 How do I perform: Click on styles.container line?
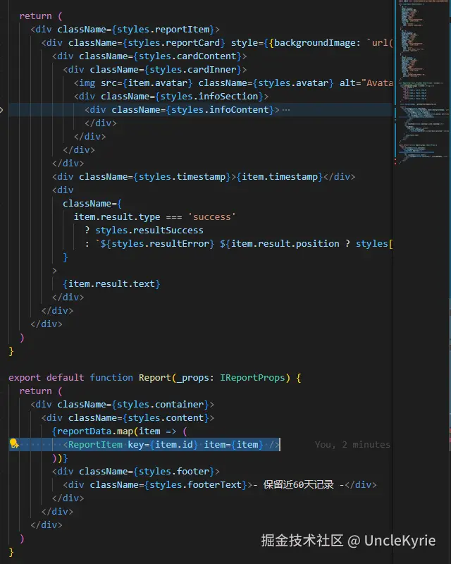point(160,404)
